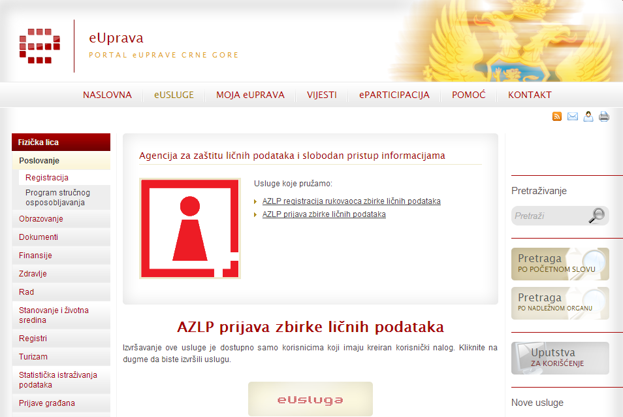Open the NASLOVNA menu item

click(107, 95)
